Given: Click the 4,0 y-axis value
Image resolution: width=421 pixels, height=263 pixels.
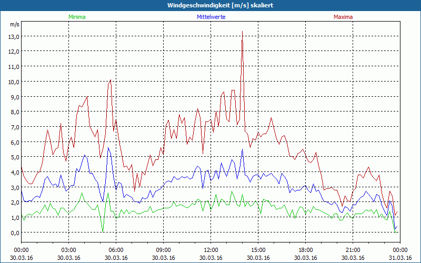Looking at the screenshot, I should pos(15,173).
